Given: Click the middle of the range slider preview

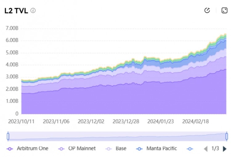Looking at the screenshot, I should coord(117,136).
